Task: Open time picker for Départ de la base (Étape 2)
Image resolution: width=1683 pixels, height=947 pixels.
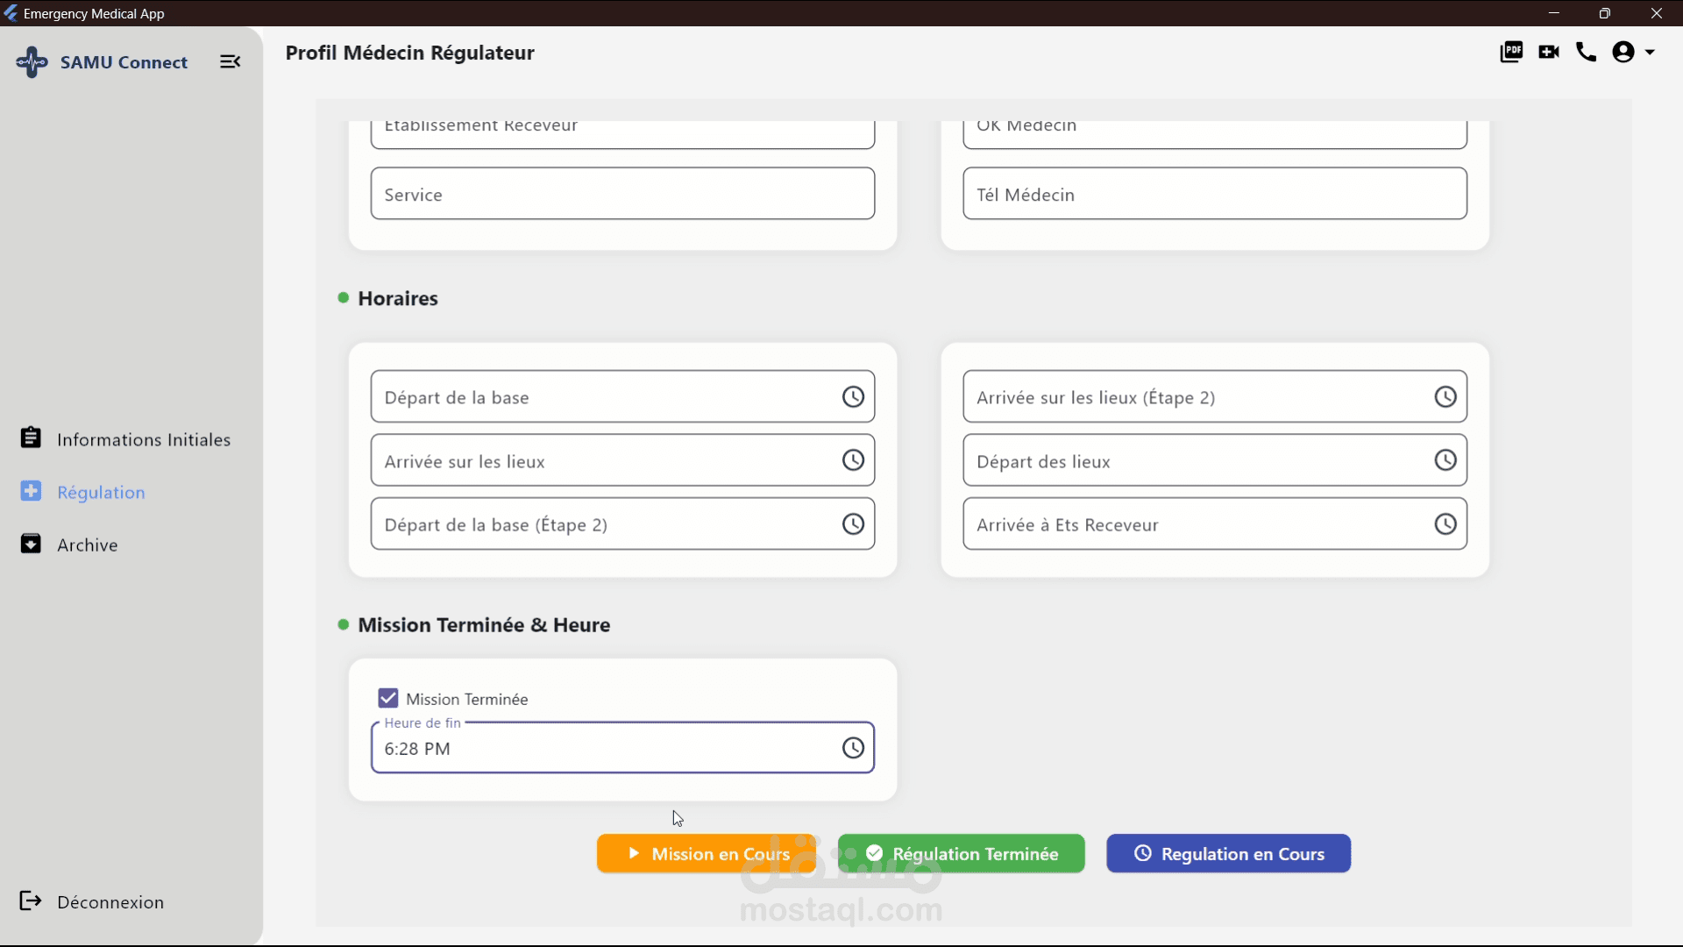Action: (853, 524)
